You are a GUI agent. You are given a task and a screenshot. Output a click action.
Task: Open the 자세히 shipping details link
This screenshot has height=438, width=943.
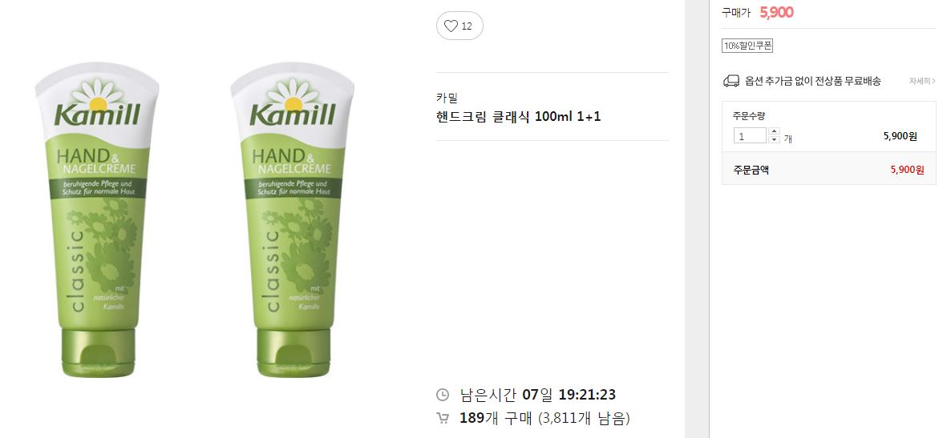922,81
